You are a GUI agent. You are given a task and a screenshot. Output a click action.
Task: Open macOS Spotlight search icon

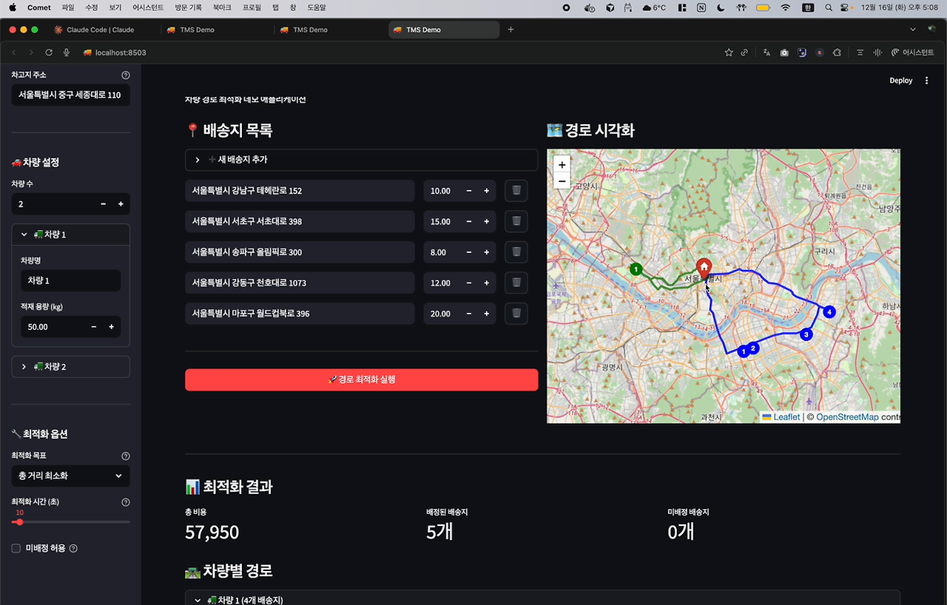point(828,7)
